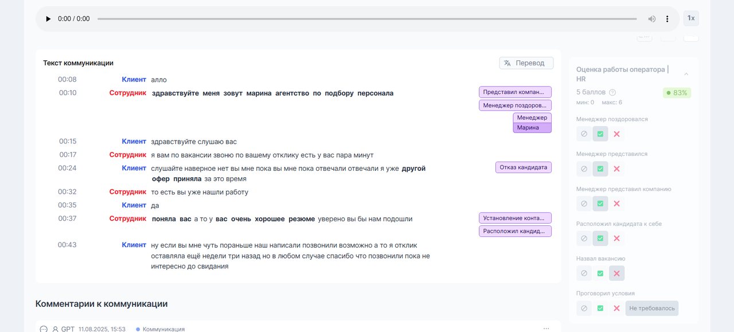Change playback speed 1x button
The height and width of the screenshot is (332, 734).
click(691, 18)
